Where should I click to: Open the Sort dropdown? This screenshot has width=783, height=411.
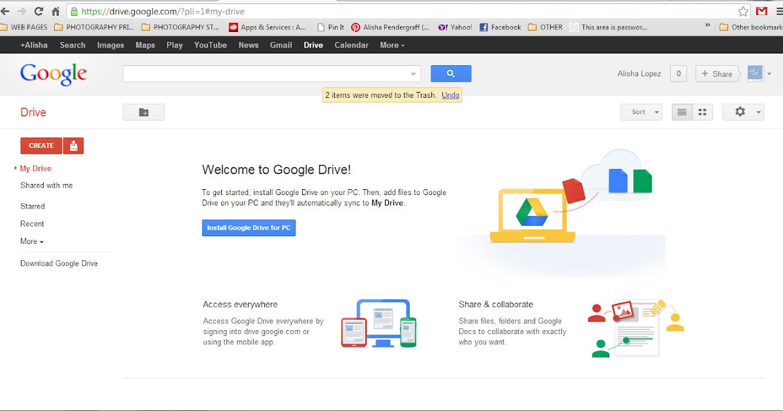[641, 112]
